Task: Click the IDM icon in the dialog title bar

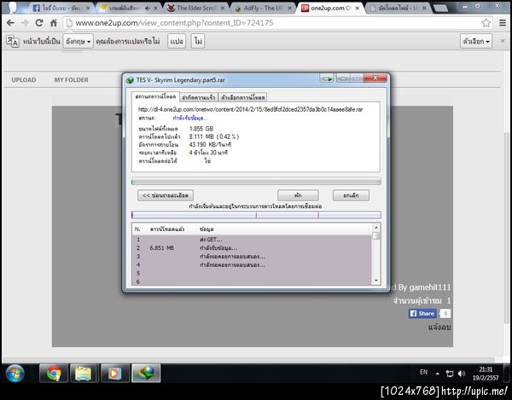Action: point(130,80)
